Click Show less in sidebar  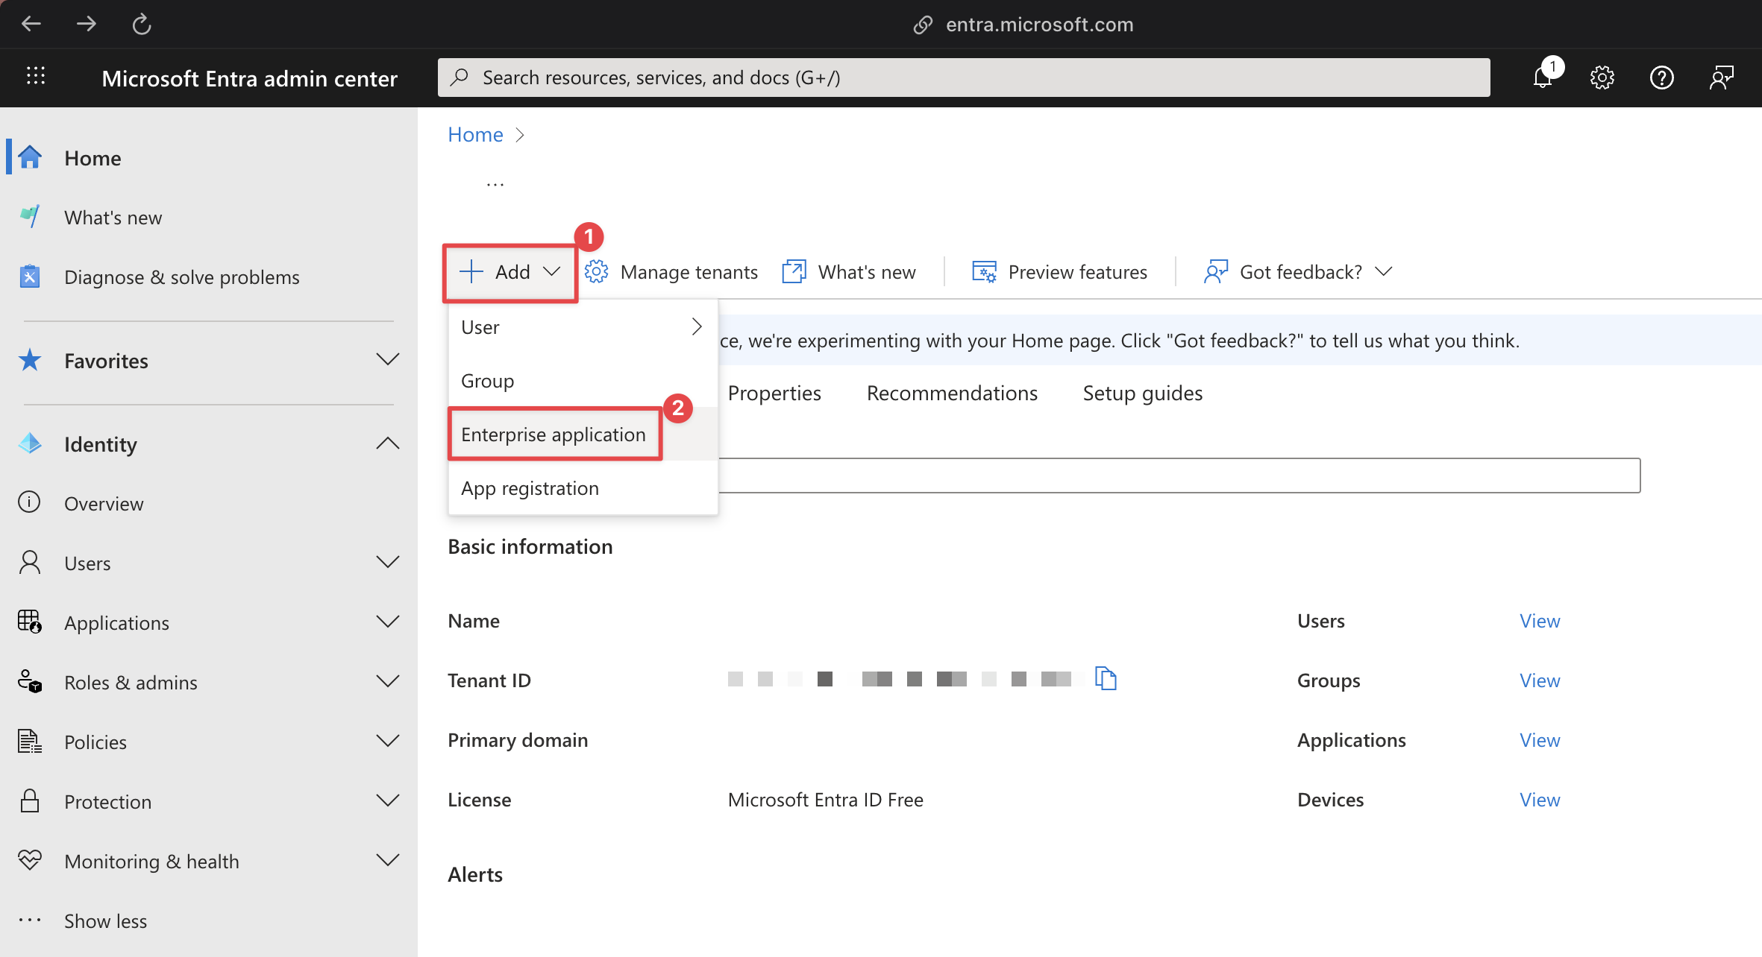pyautogui.click(x=105, y=921)
